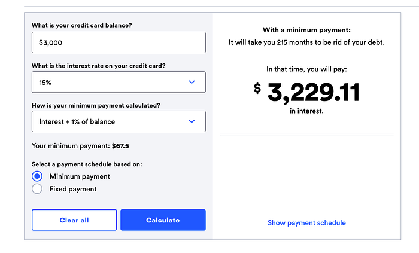Image resolution: width=419 pixels, height=253 pixels.
Task: Click the 'Your minimum payment: $67.5' text
Action: tap(80, 145)
